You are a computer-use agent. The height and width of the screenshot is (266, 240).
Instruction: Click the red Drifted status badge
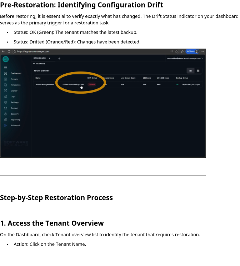pos(92,85)
